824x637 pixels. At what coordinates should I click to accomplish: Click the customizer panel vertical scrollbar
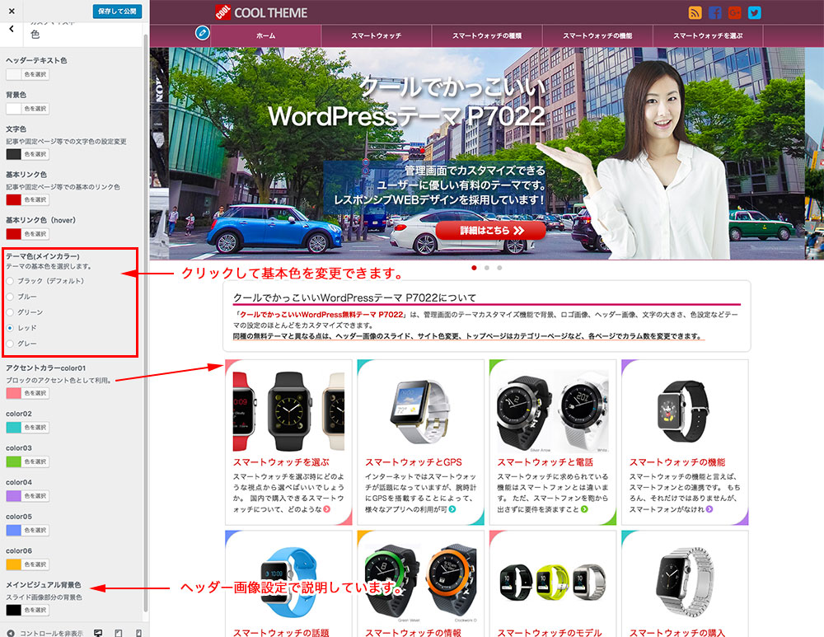[146, 323]
